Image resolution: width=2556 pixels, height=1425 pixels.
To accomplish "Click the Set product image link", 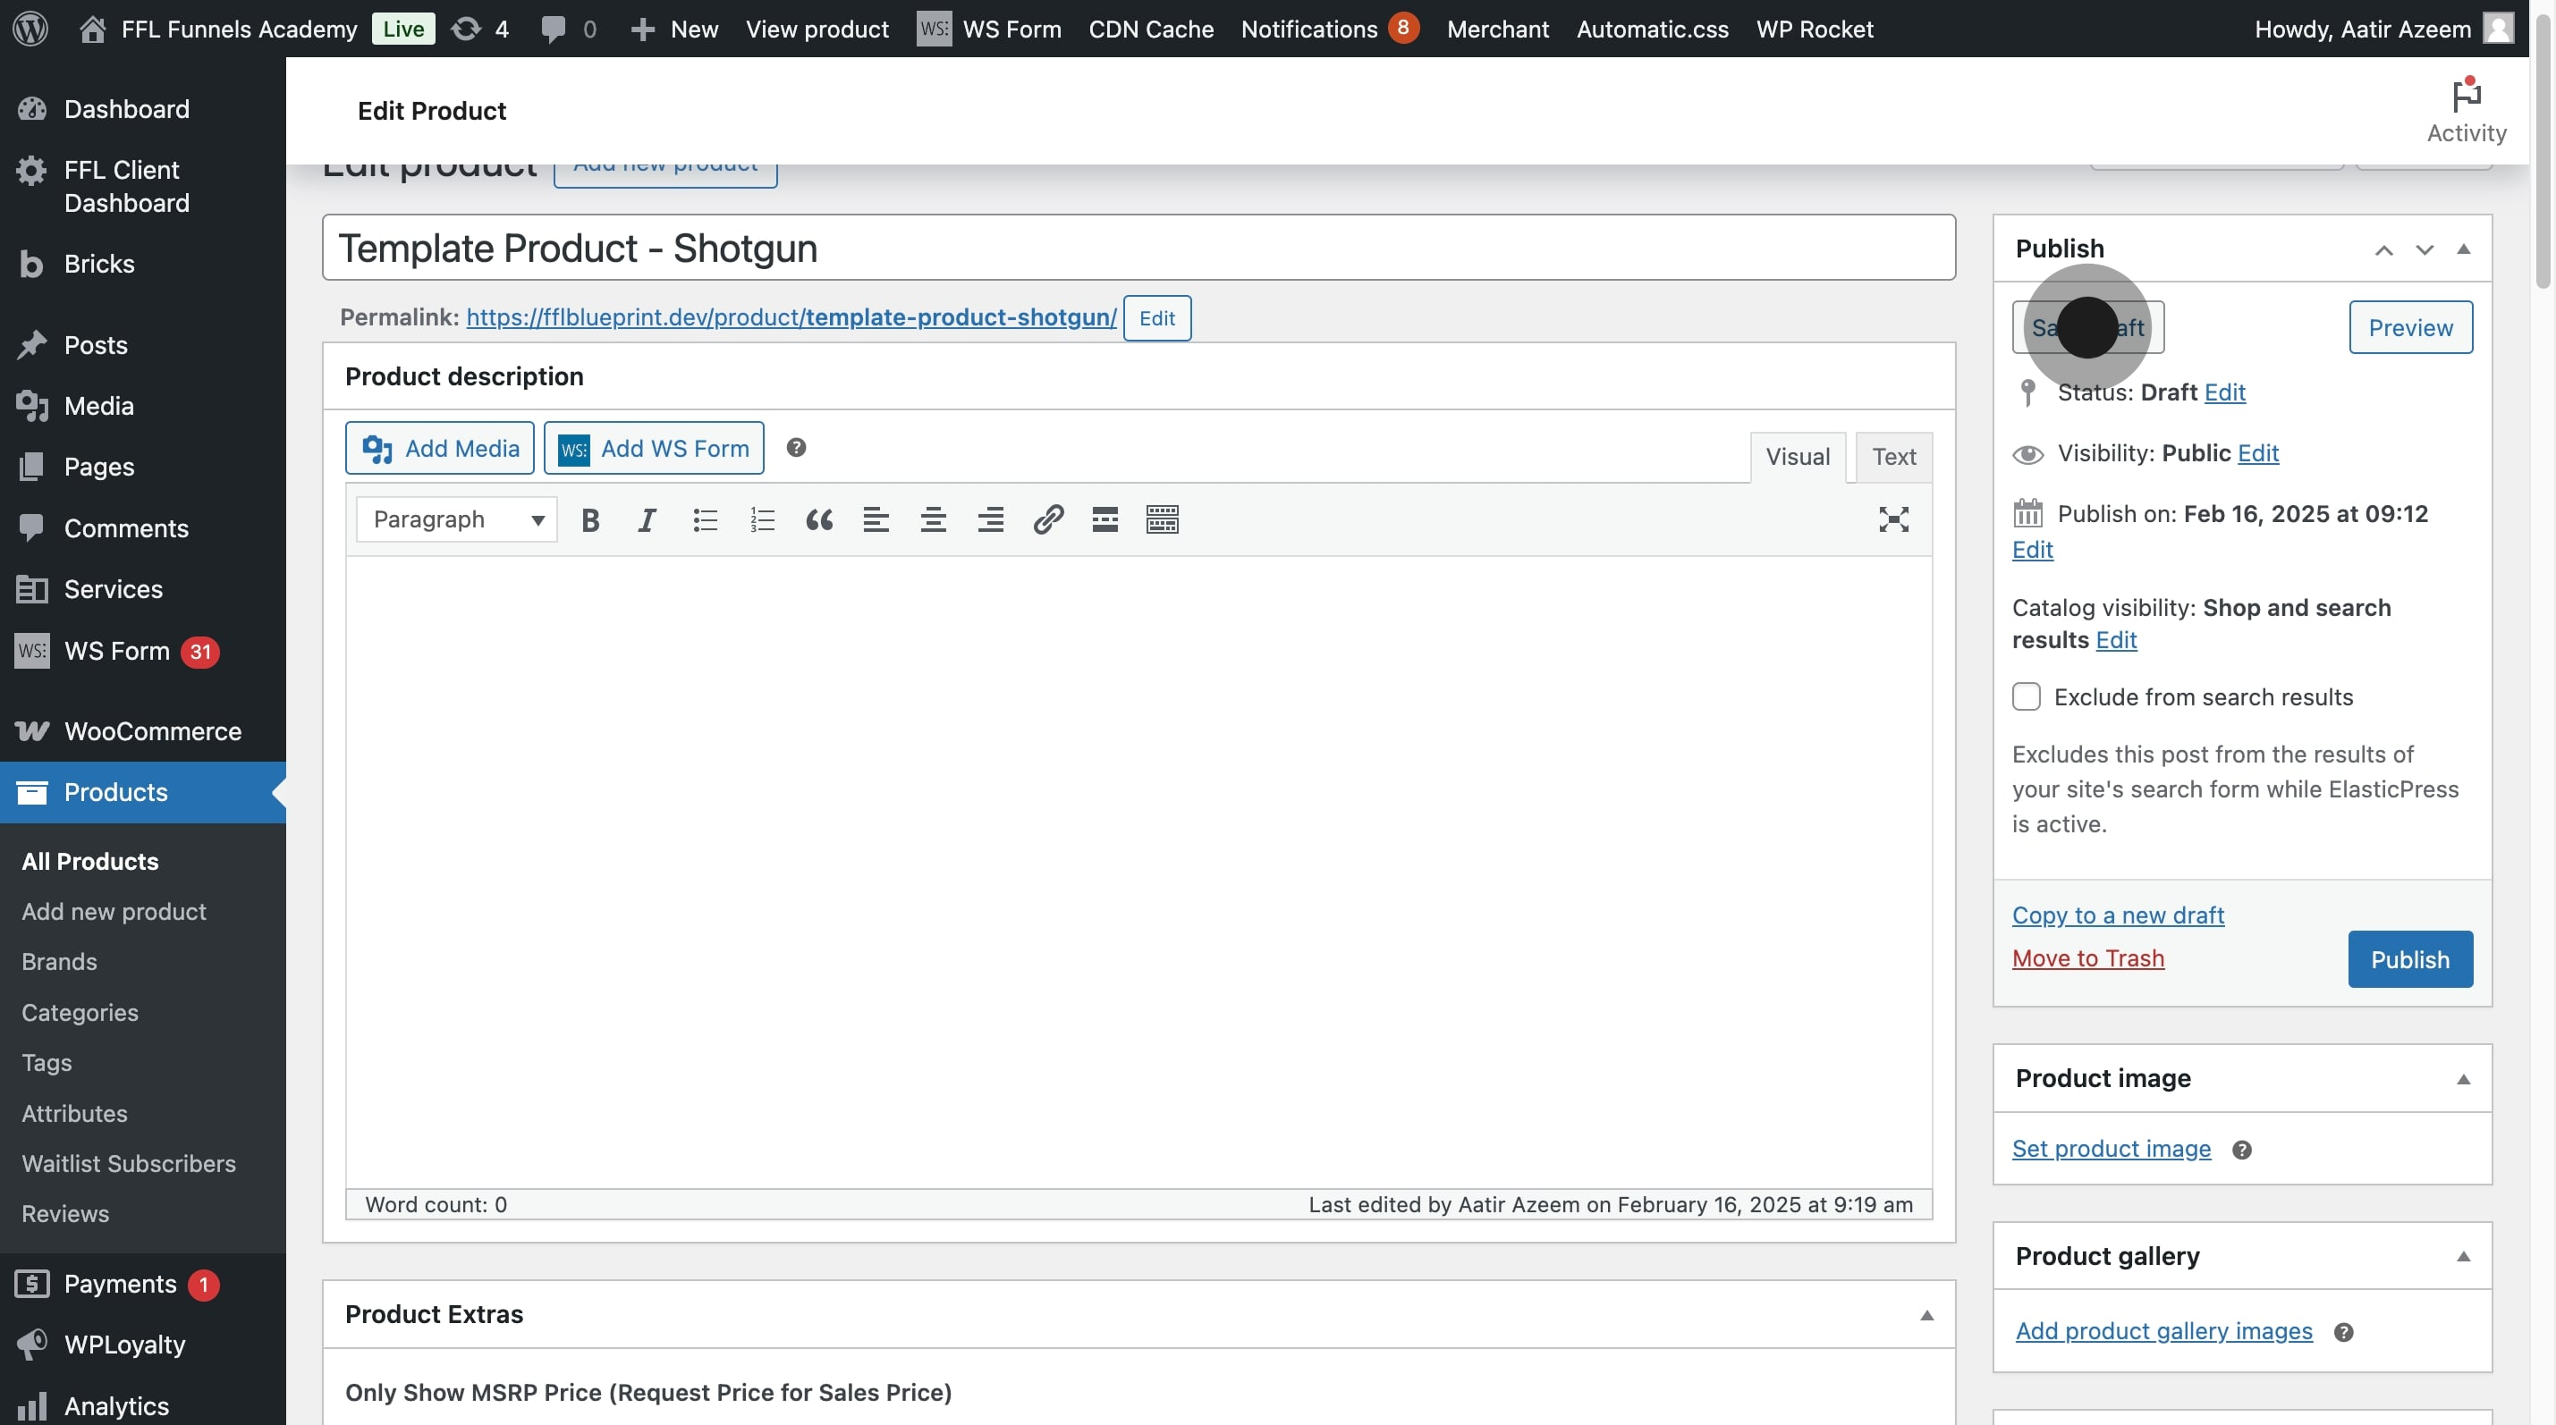I will click(2111, 1149).
